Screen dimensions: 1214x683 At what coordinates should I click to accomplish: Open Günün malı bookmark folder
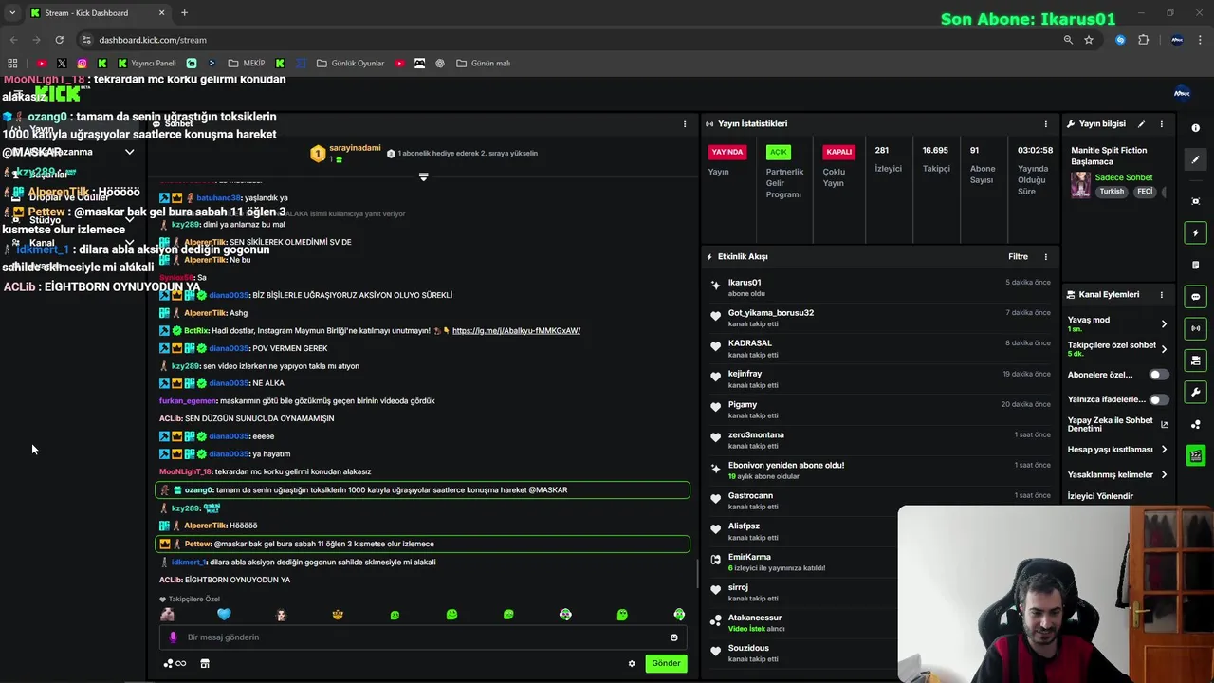tap(484, 64)
